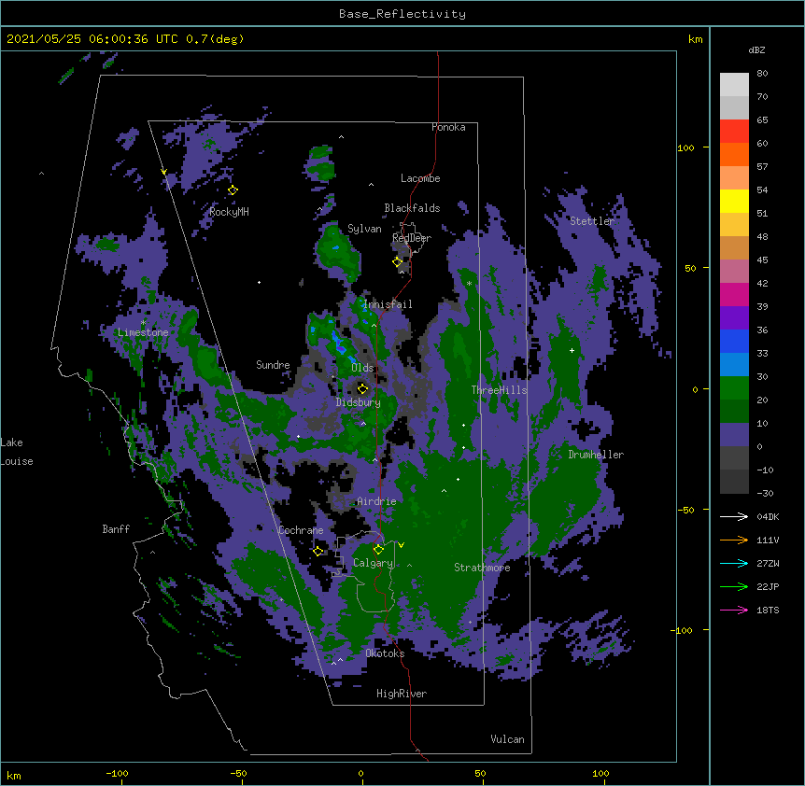Click the yellow station marker near RockyMH
The height and width of the screenshot is (786, 805).
tap(233, 189)
